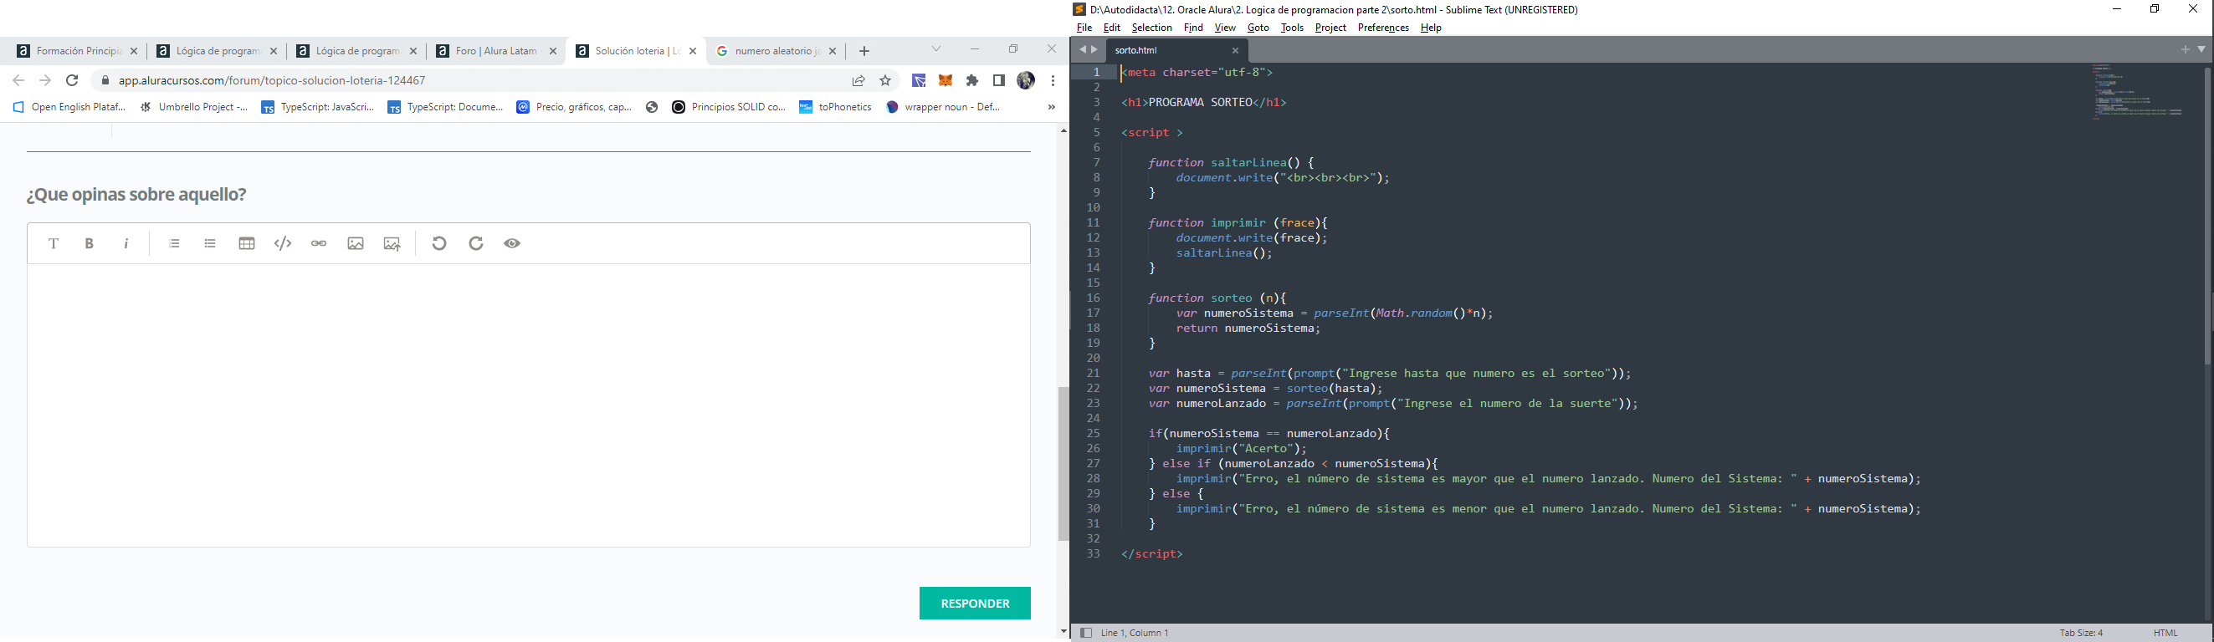Image resolution: width=2214 pixels, height=642 pixels.
Task: Upload an image with the picture-arrow icon
Action: (392, 244)
